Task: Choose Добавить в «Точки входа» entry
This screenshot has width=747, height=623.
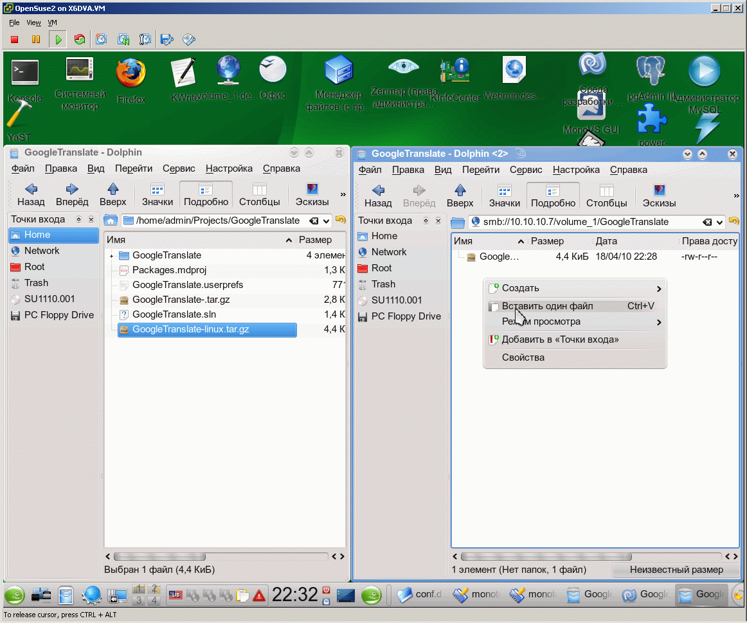Action: tap(575, 339)
